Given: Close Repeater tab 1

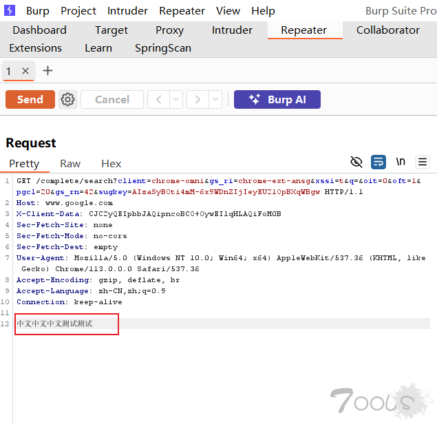Looking at the screenshot, I should tap(25, 71).
